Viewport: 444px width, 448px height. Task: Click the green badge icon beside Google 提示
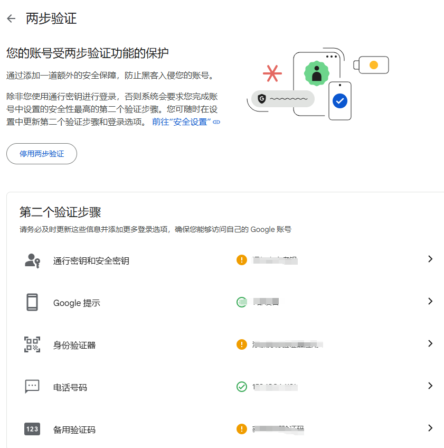pyautogui.click(x=242, y=301)
